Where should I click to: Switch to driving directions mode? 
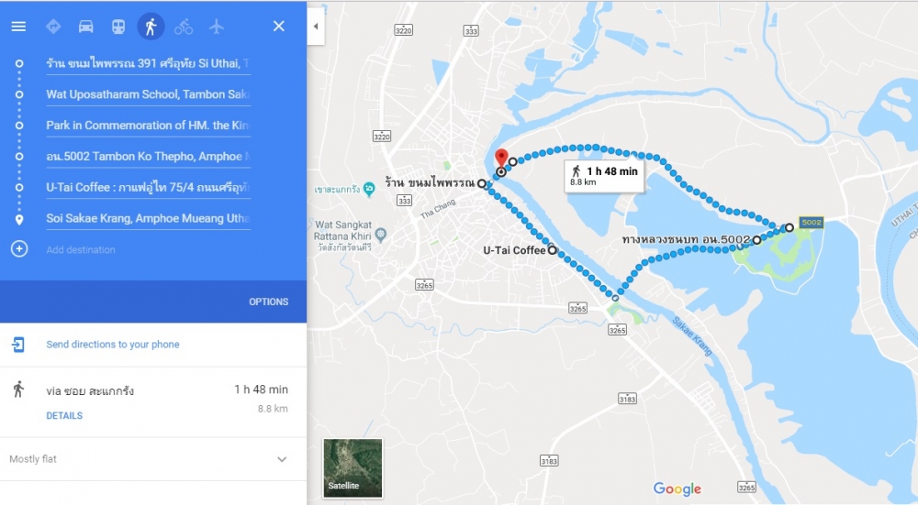(86, 27)
